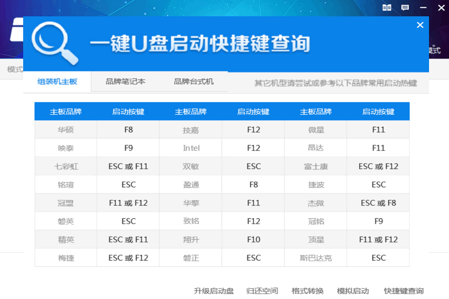Select the 梅捷 ESC 或 F12 cell
This screenshot has width=449, height=299.
(128, 257)
